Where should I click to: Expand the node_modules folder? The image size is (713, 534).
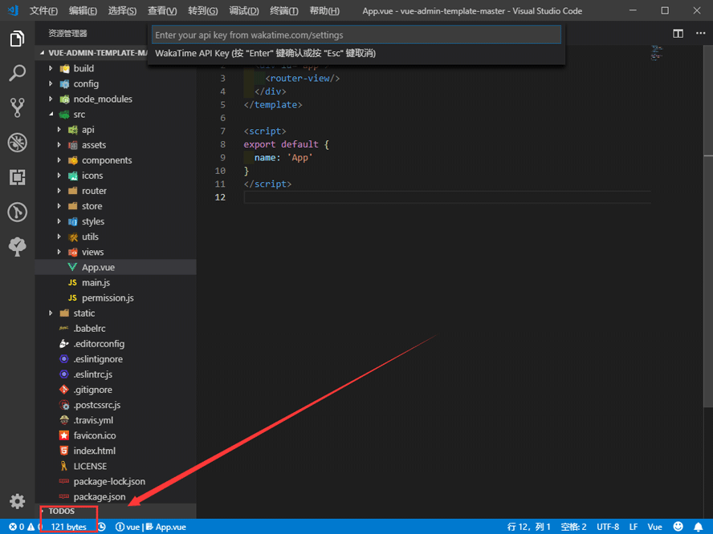[x=116, y=99]
